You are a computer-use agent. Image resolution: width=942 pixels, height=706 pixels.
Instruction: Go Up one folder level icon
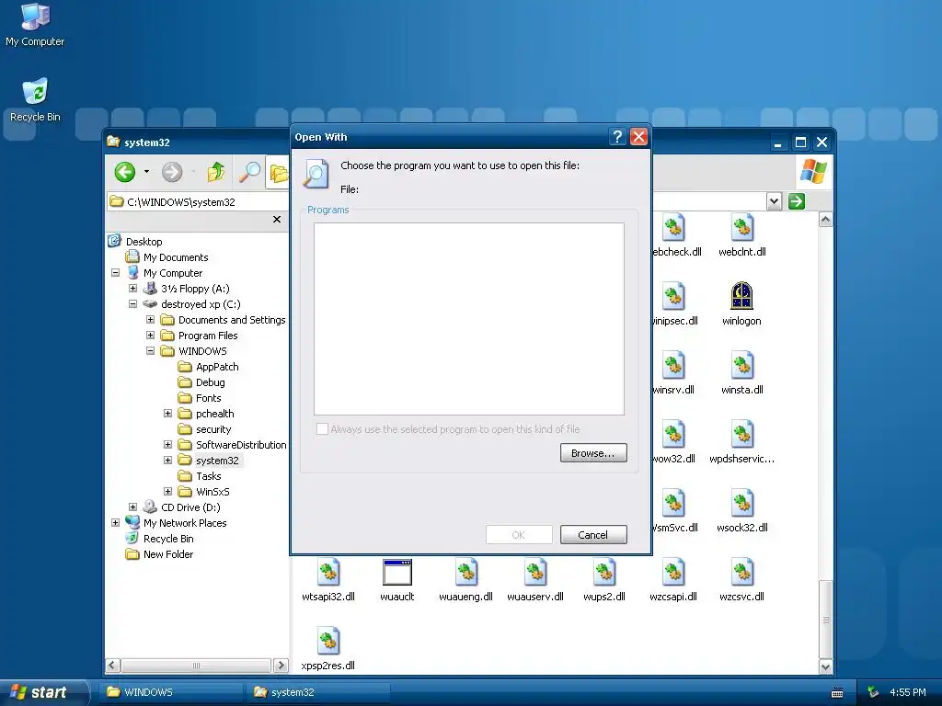click(x=215, y=172)
